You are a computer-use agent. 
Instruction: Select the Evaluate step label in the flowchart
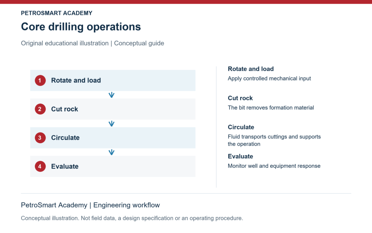(65, 166)
